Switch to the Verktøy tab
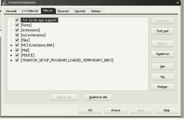 pyautogui.click(x=96, y=11)
